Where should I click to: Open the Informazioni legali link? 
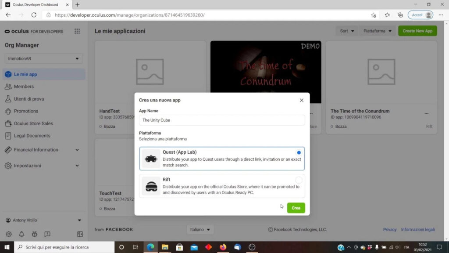point(418,229)
